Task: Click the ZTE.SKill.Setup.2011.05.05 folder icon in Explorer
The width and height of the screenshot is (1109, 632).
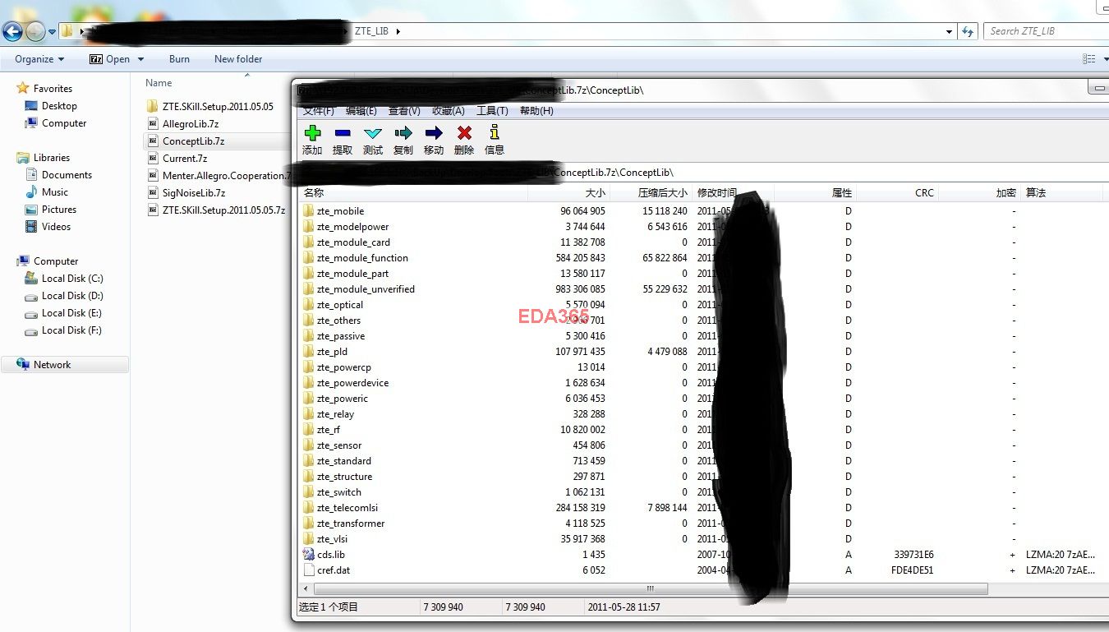Action: pos(152,107)
